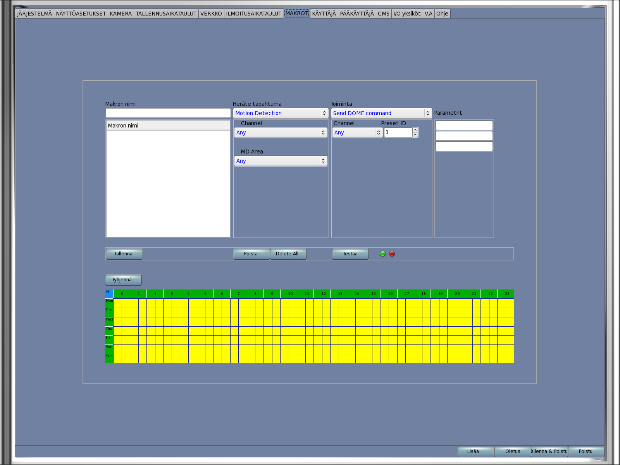
Task: Click Delete All button
Action: (288, 254)
